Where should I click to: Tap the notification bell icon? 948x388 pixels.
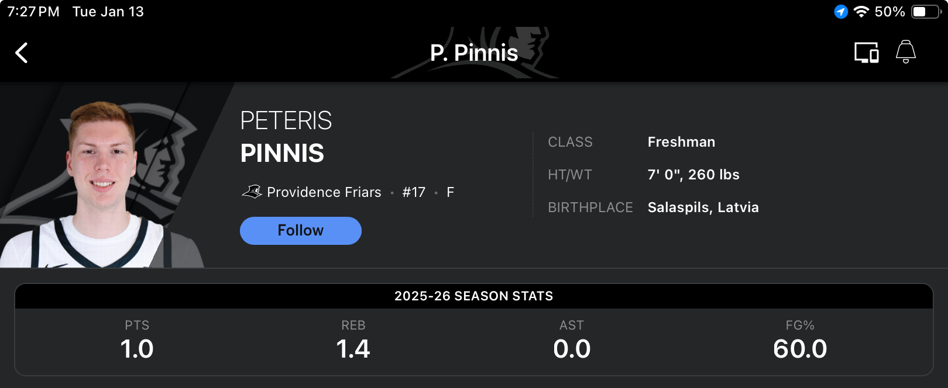tap(905, 51)
